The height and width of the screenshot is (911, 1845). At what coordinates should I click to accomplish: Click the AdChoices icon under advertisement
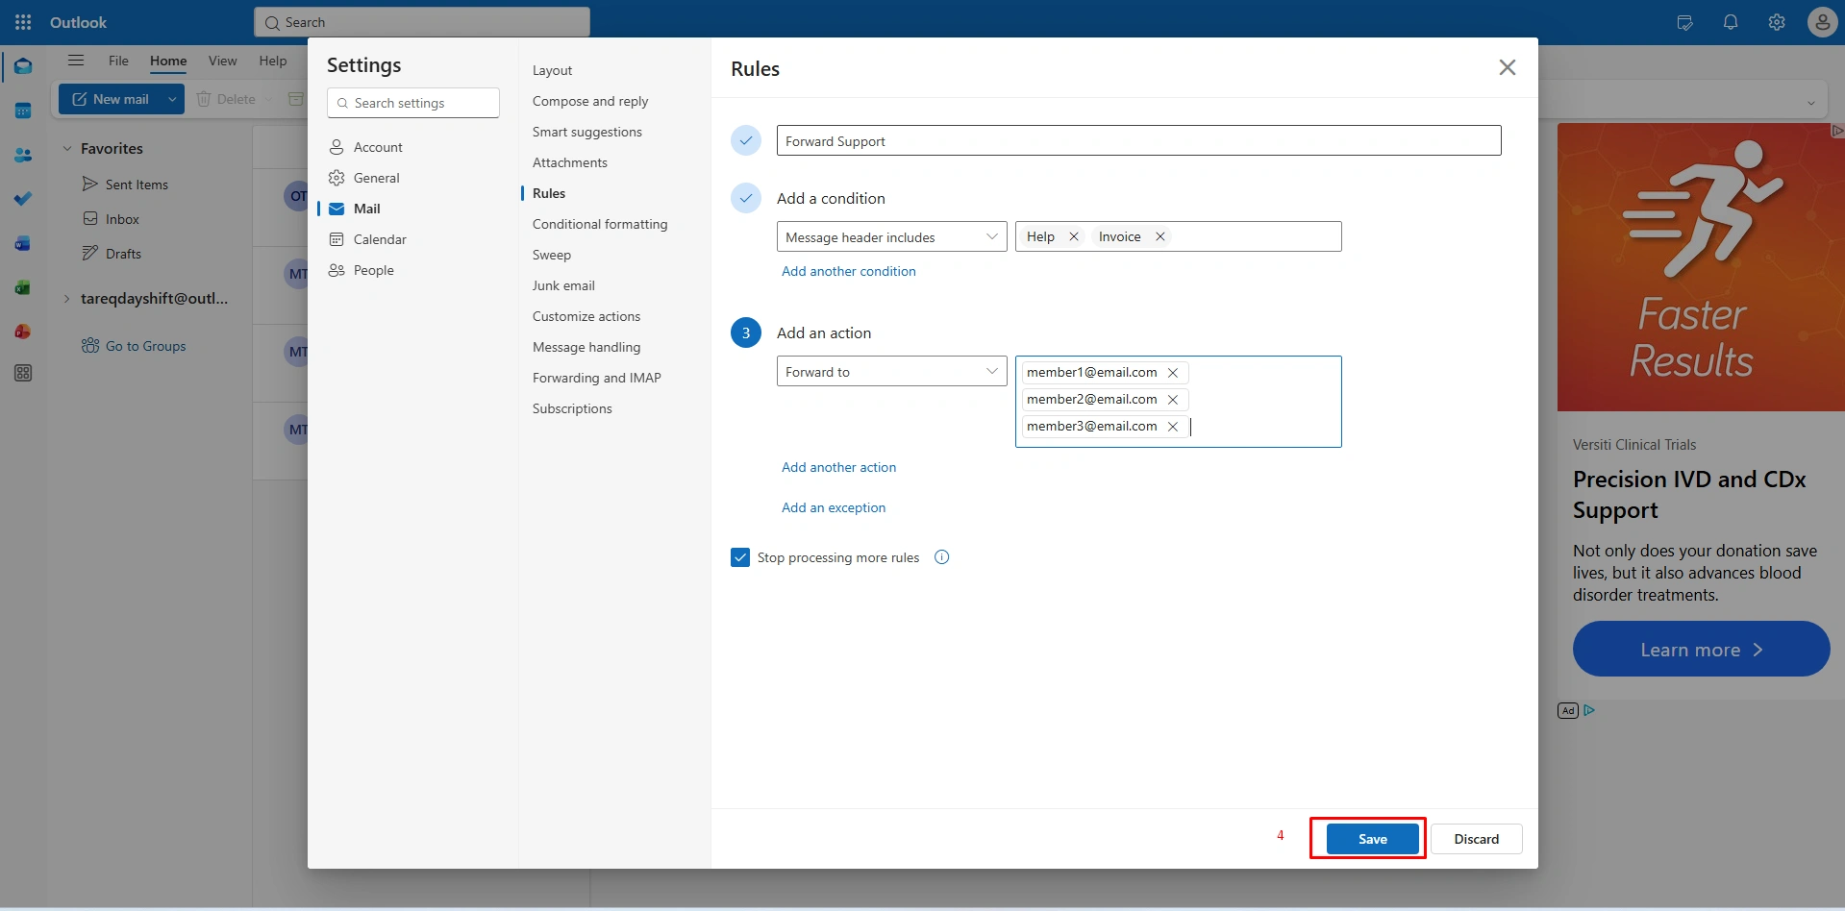pos(1589,710)
